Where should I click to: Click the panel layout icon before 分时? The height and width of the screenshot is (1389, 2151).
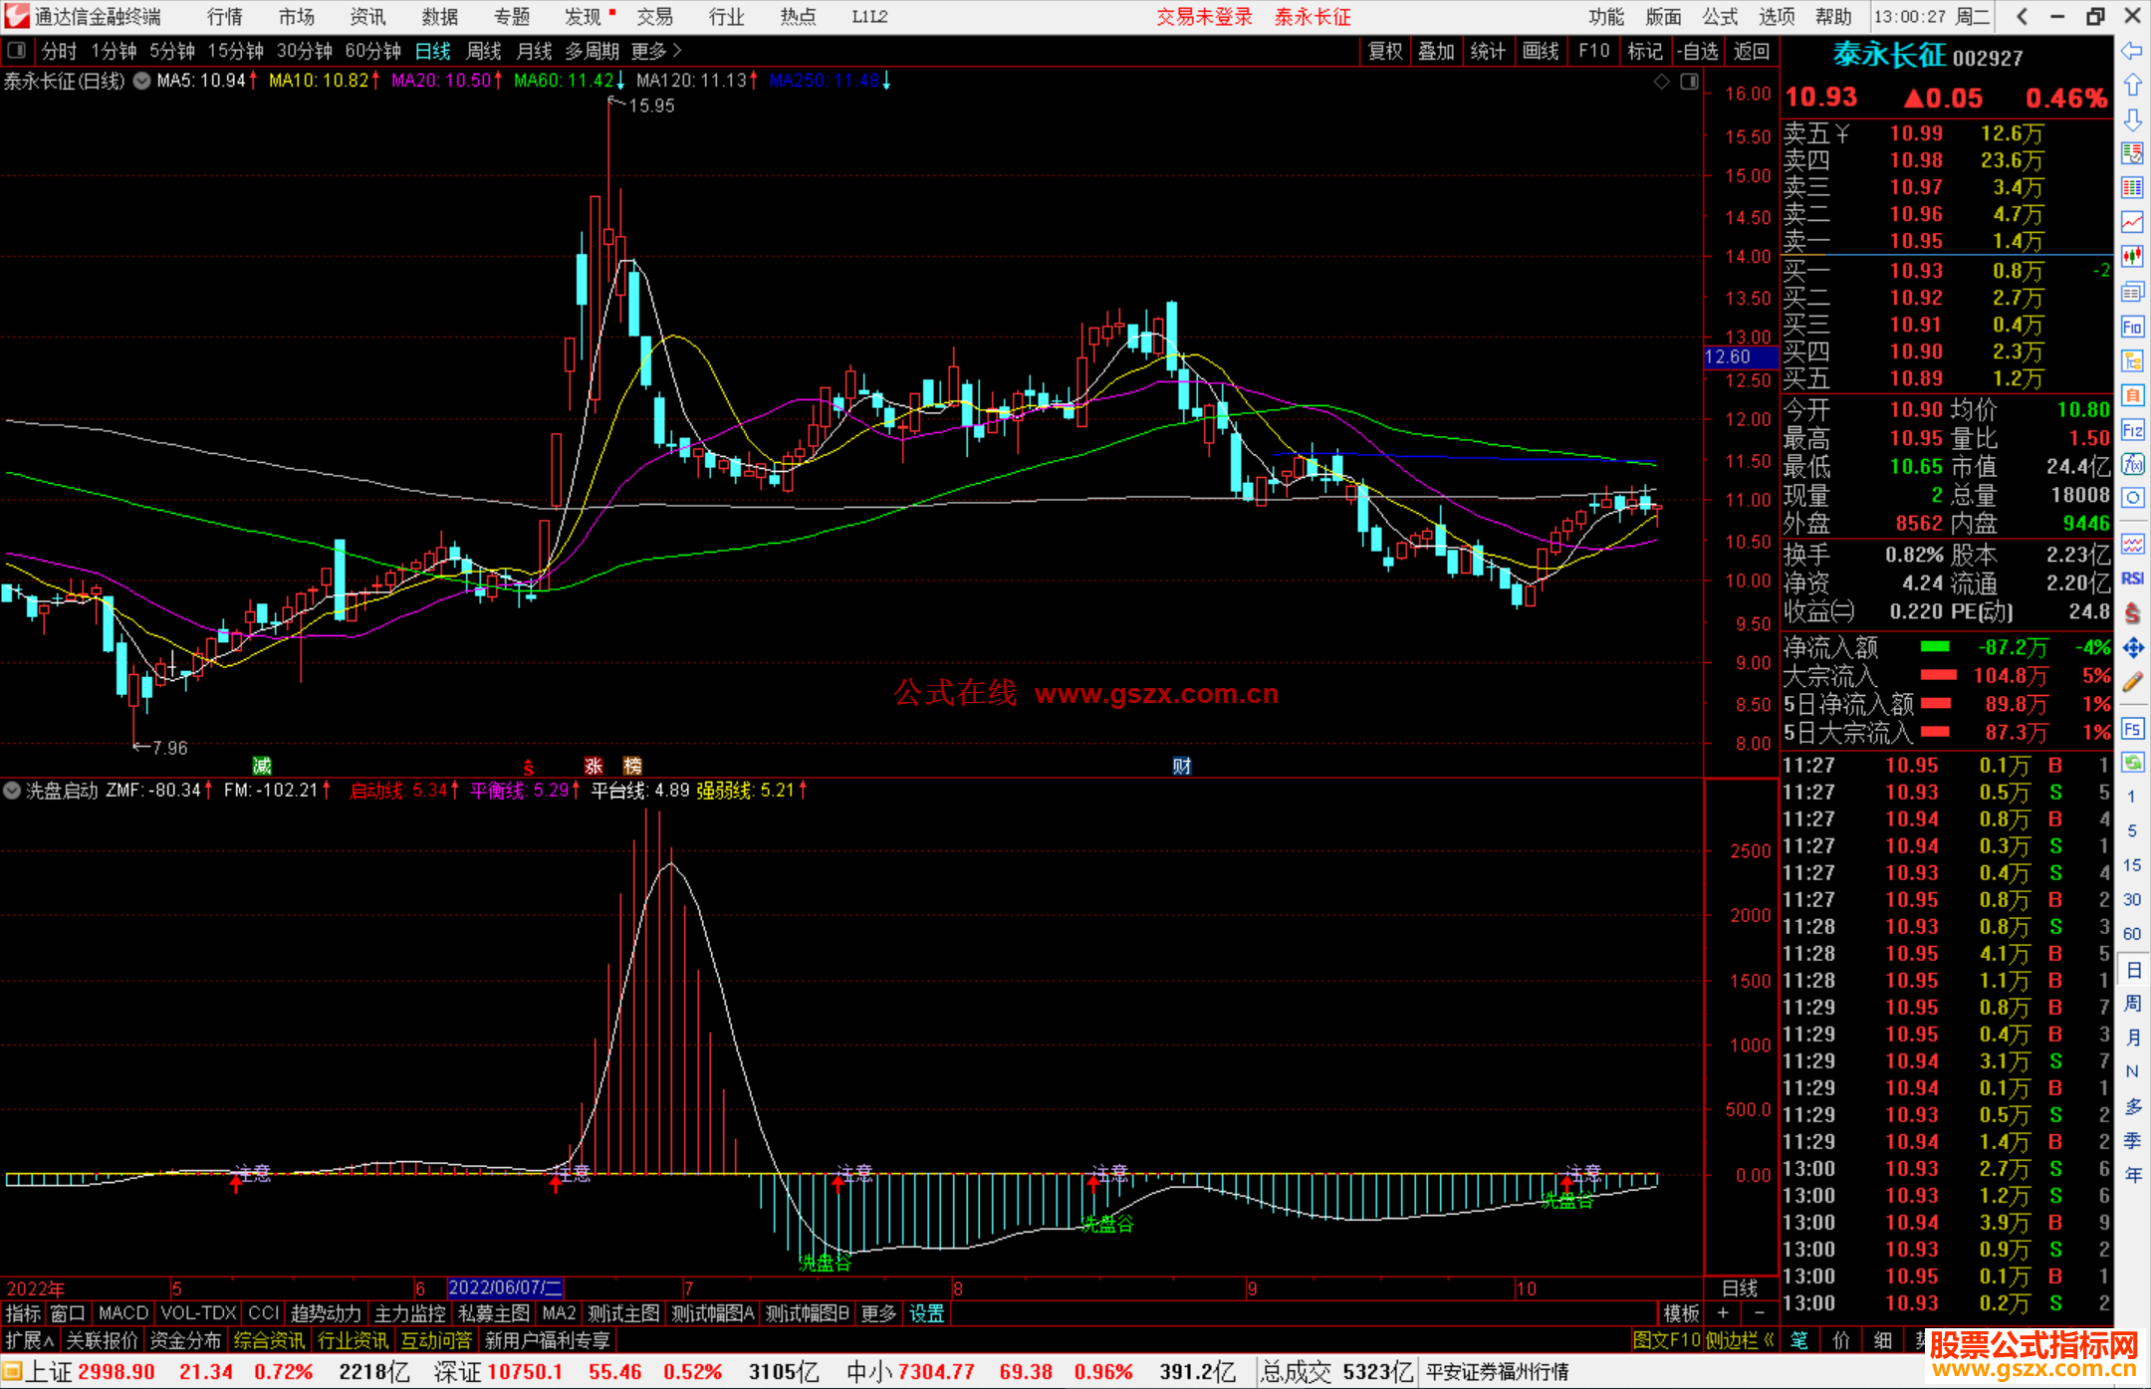pyautogui.click(x=17, y=51)
